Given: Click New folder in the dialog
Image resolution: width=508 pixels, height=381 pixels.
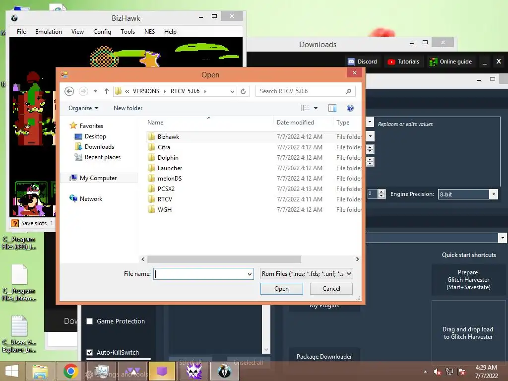Looking at the screenshot, I should (128, 108).
